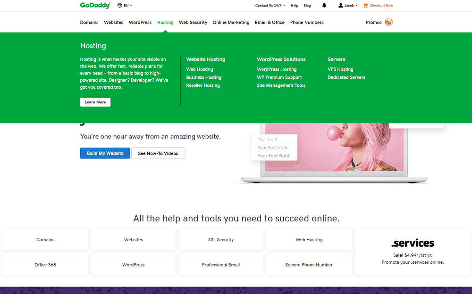The height and width of the screenshot is (294, 472).
Task: Open the Office 365 card
Action: coord(45,265)
